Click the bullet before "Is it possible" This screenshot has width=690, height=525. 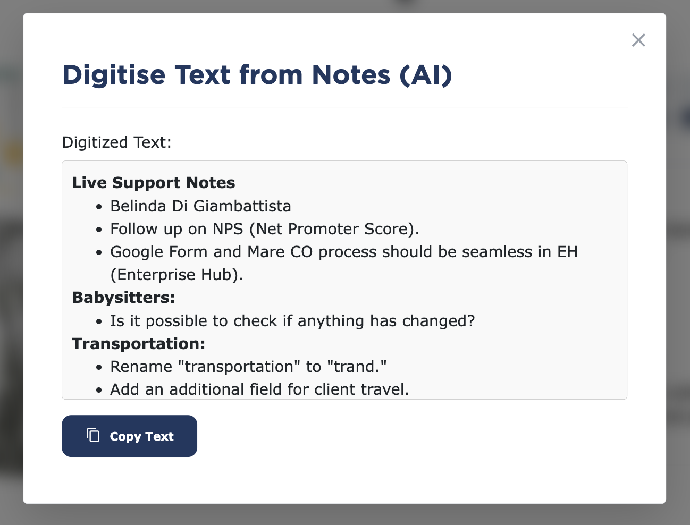coord(99,322)
